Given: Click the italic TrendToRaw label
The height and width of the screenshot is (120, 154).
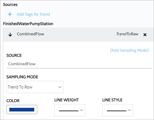Looking at the screenshot, I should pyautogui.click(x=127, y=34).
